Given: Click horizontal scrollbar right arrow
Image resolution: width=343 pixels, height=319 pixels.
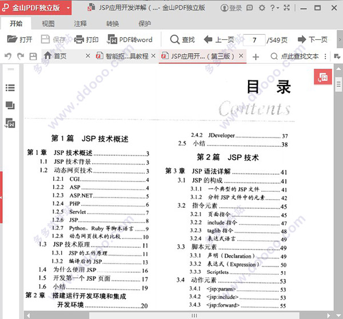Looking at the screenshot, I should pyautogui.click(x=328, y=316).
